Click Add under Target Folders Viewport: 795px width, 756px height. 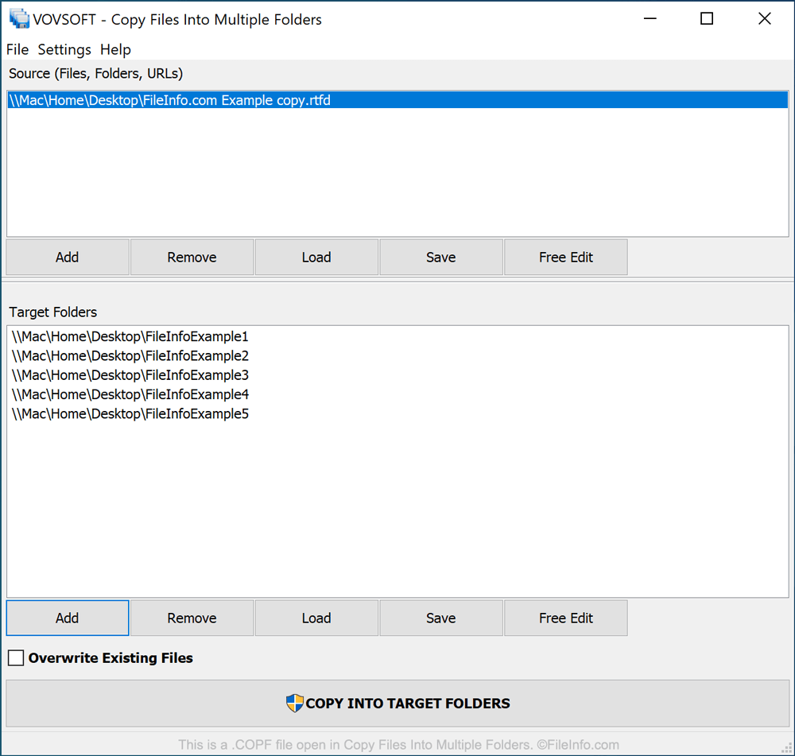[67, 618]
